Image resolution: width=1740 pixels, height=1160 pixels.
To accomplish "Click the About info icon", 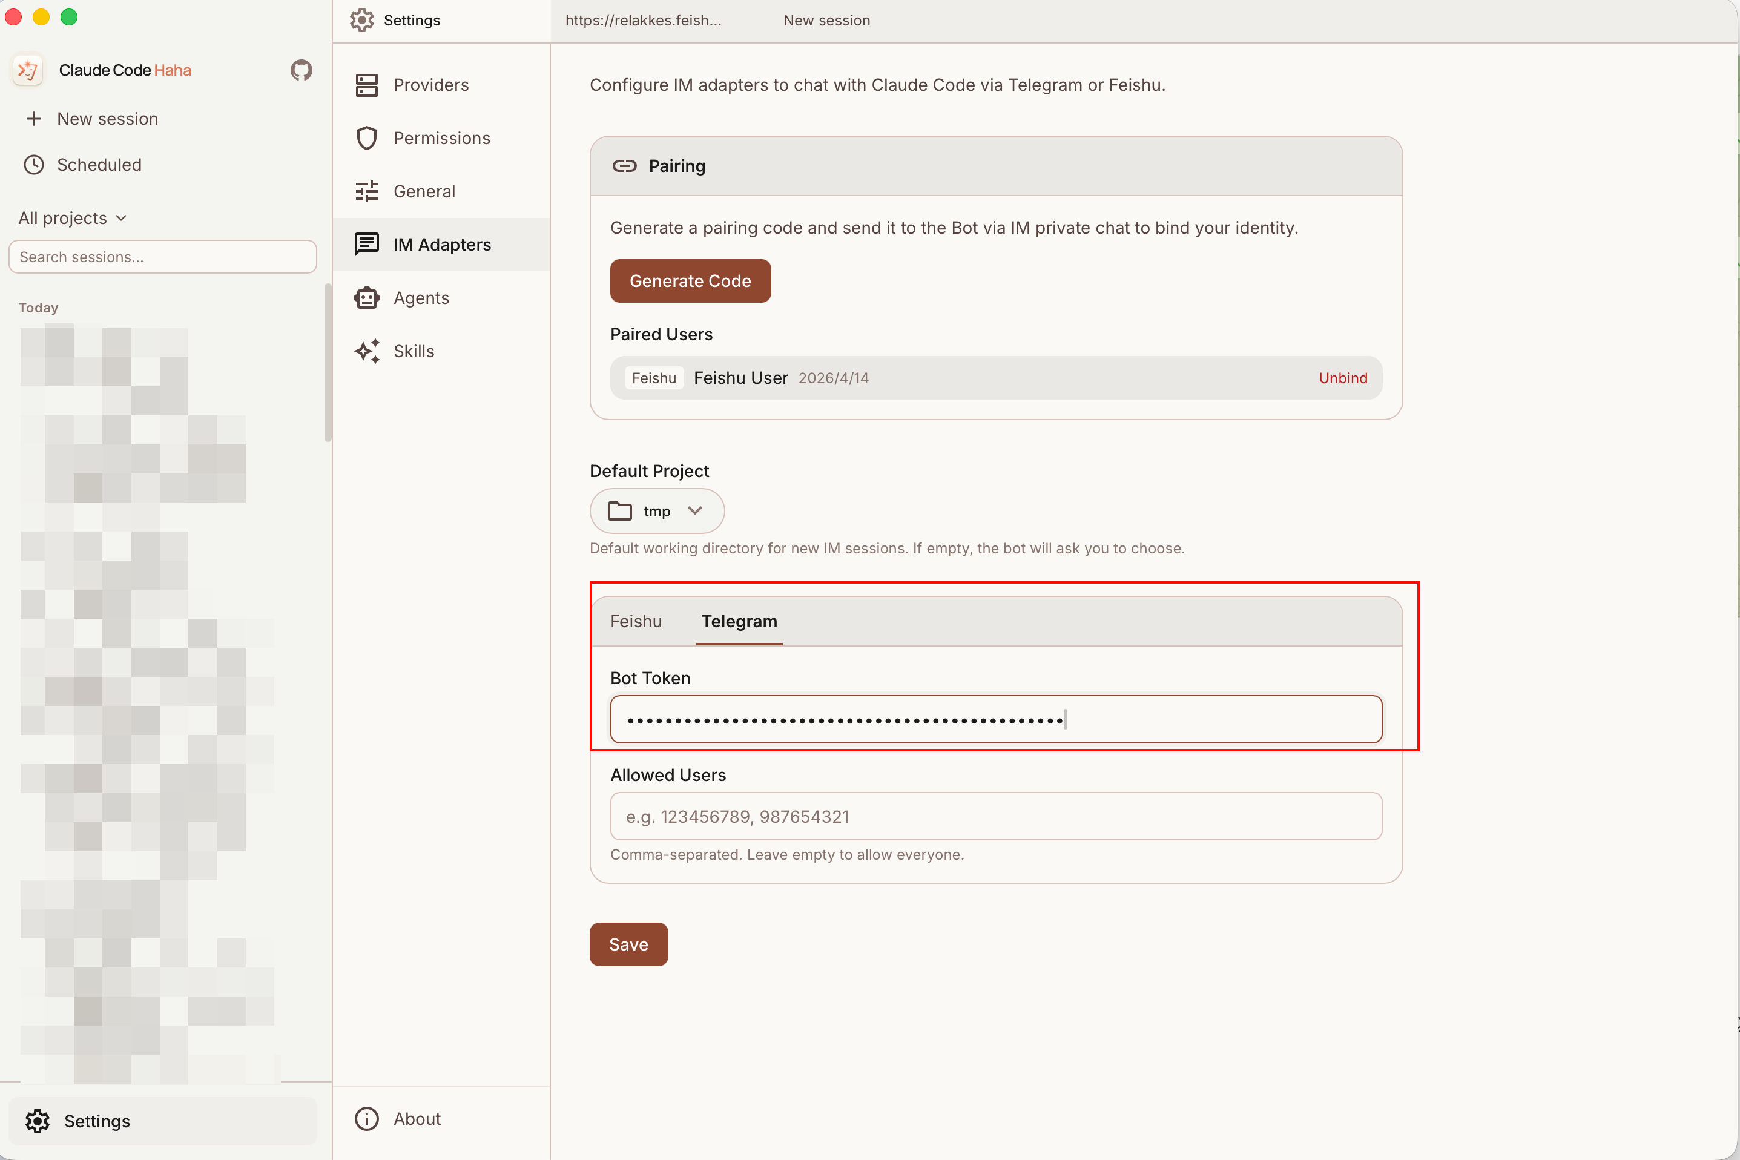I will point(367,1119).
